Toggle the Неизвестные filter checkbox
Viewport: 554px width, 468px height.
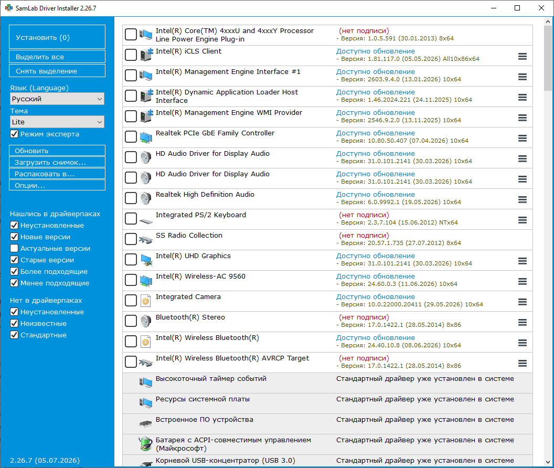tap(14, 323)
